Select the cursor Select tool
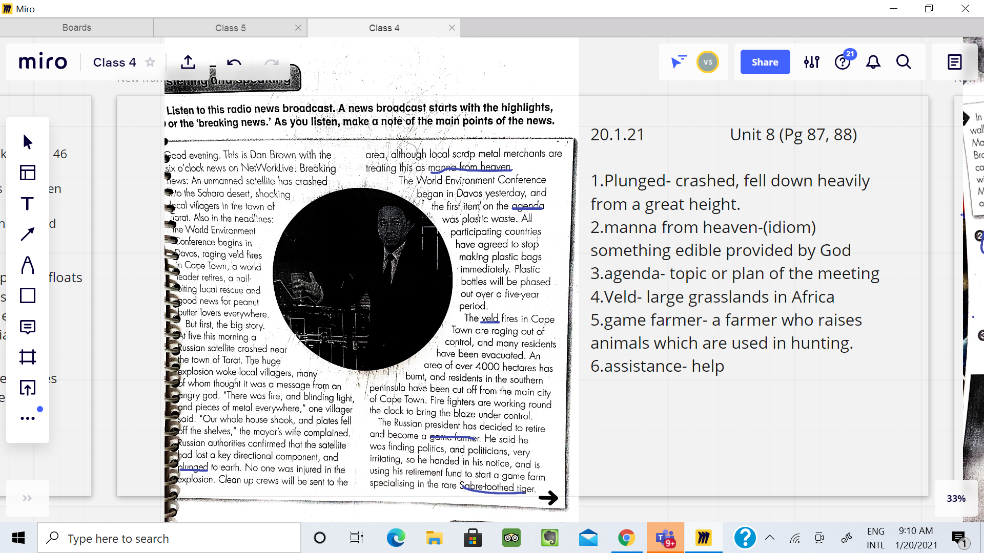This screenshot has width=984, height=553. 28,142
